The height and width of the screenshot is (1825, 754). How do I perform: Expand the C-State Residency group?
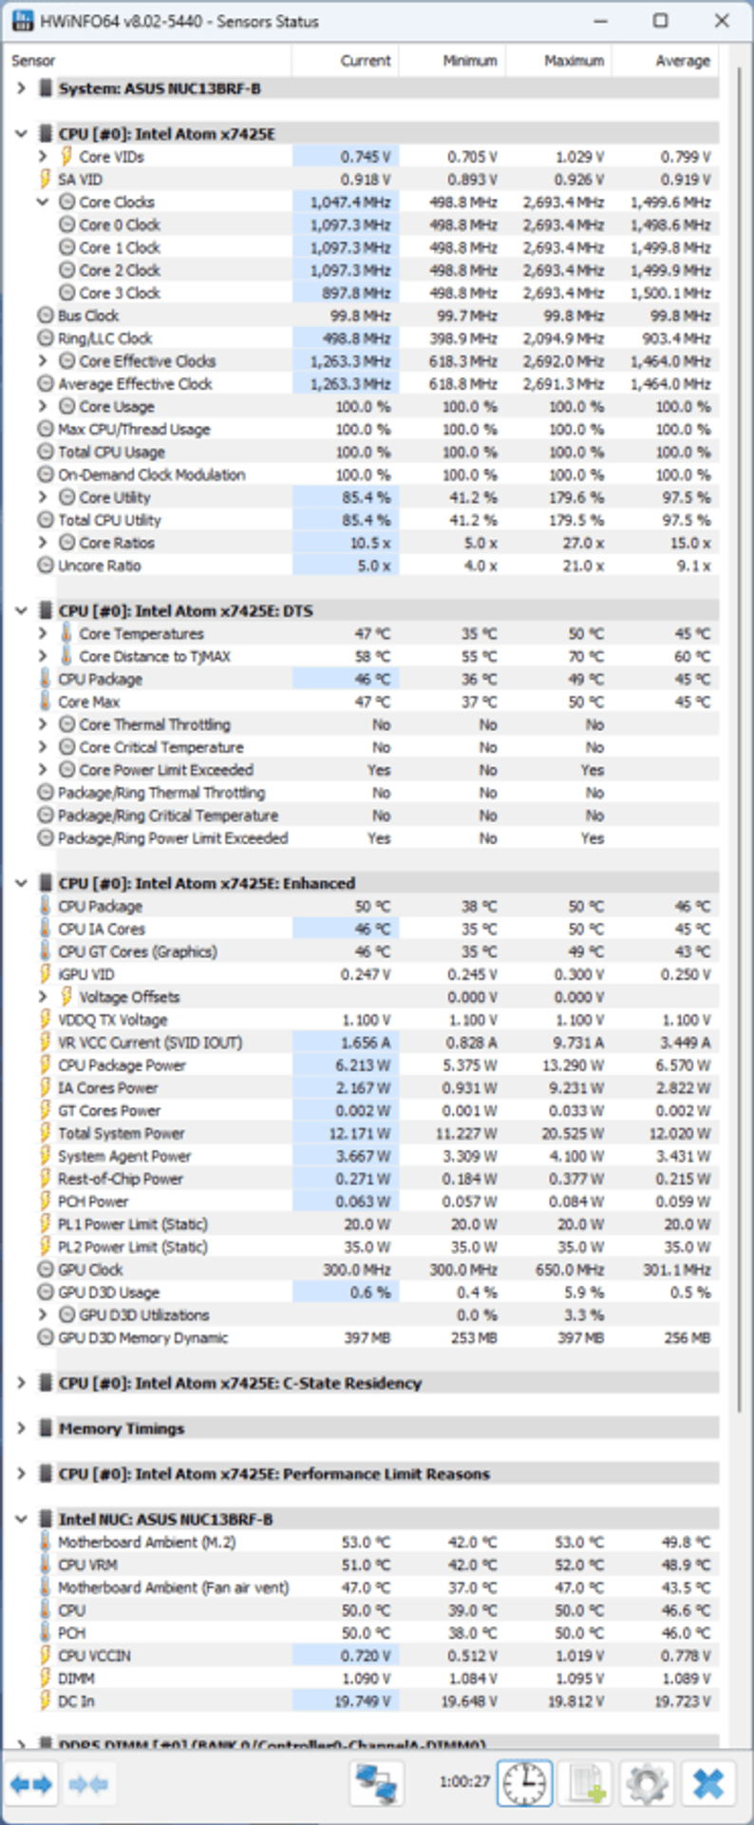click(21, 1383)
